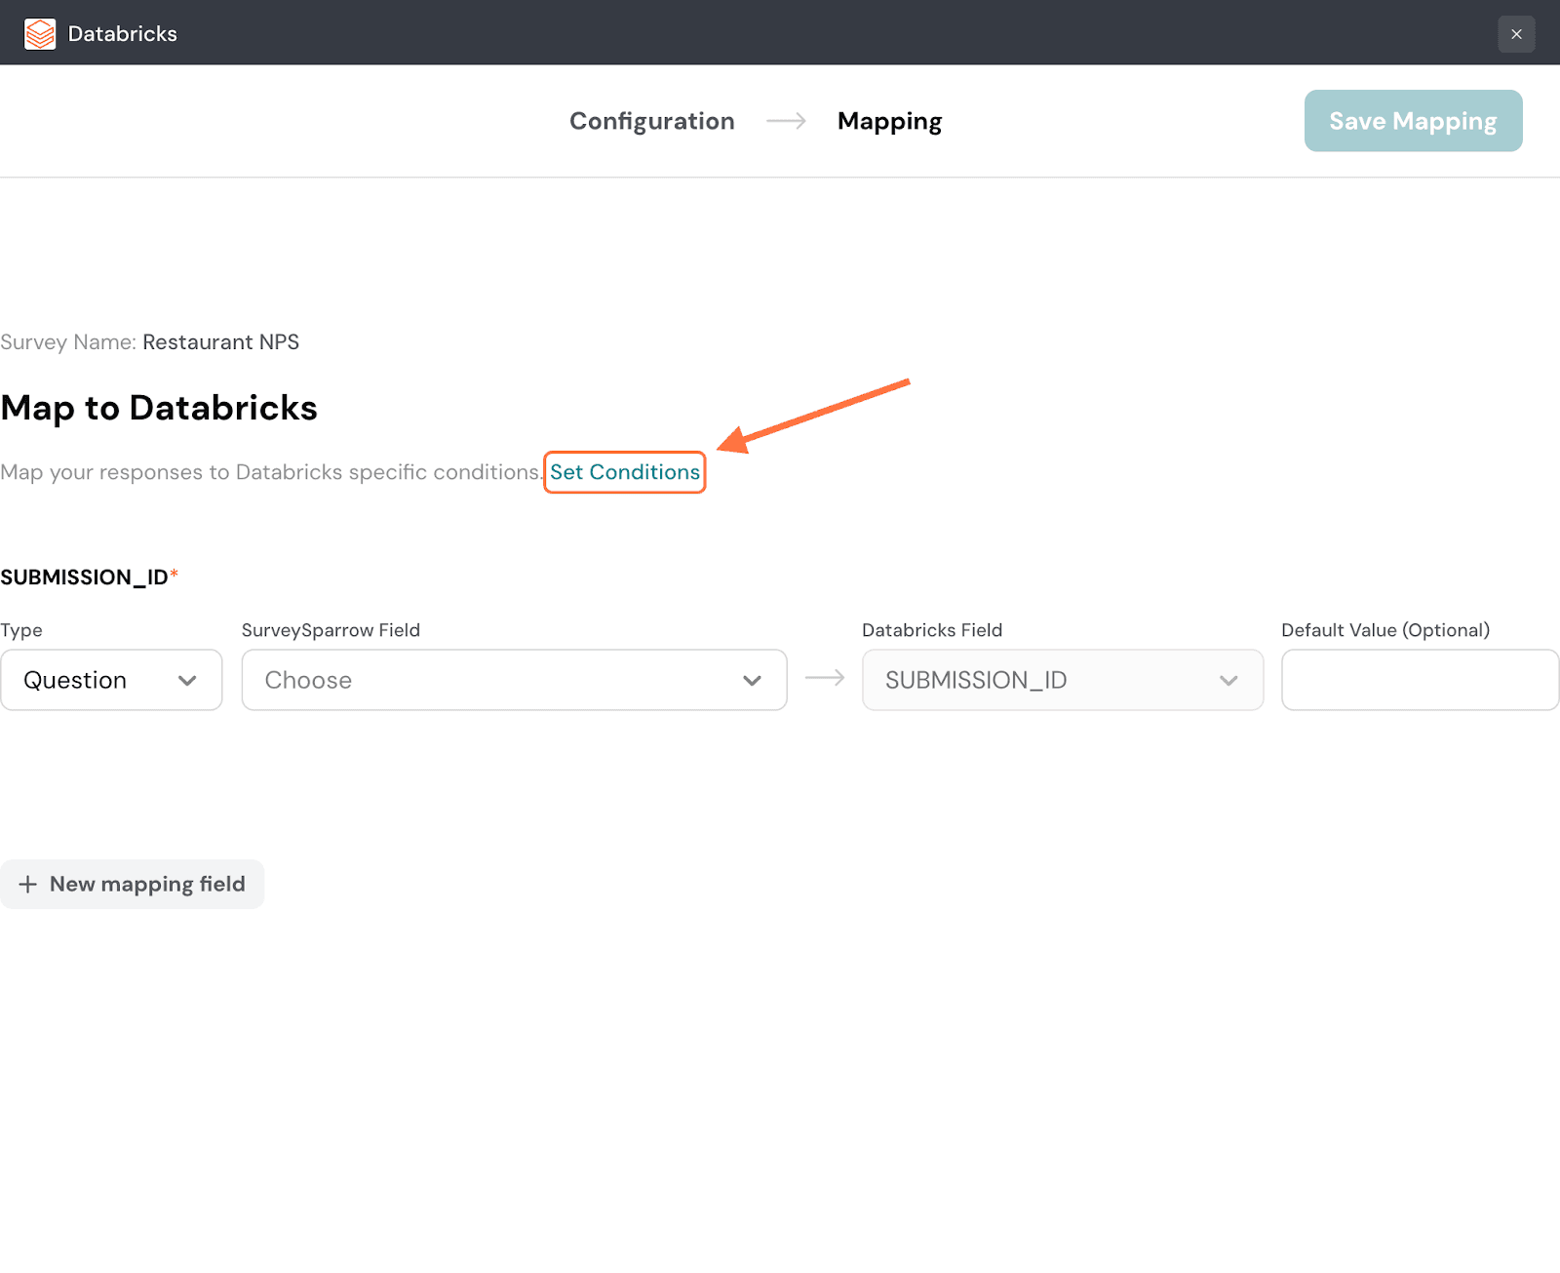This screenshot has height=1273, width=1560.
Task: Open the Set Conditions link
Action: pos(624,472)
